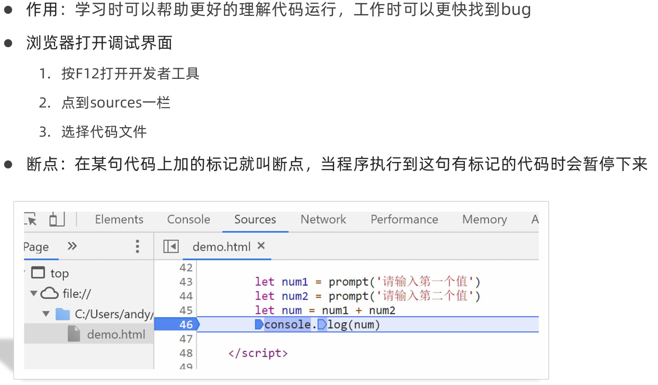This screenshot has height=385, width=658.
Task: Hide the navigator sidebar toggle icon
Action: [x=171, y=247]
